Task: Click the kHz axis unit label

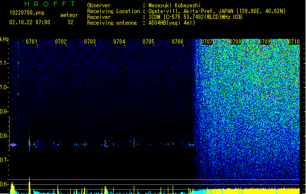Action: tap(4, 39)
